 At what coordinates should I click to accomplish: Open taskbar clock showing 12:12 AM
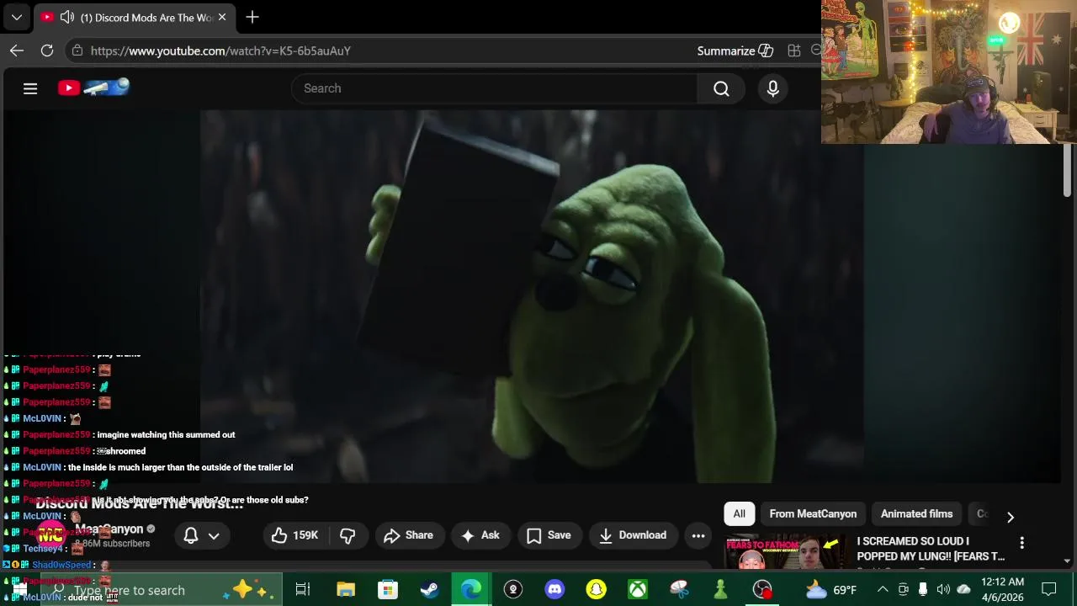(1003, 590)
